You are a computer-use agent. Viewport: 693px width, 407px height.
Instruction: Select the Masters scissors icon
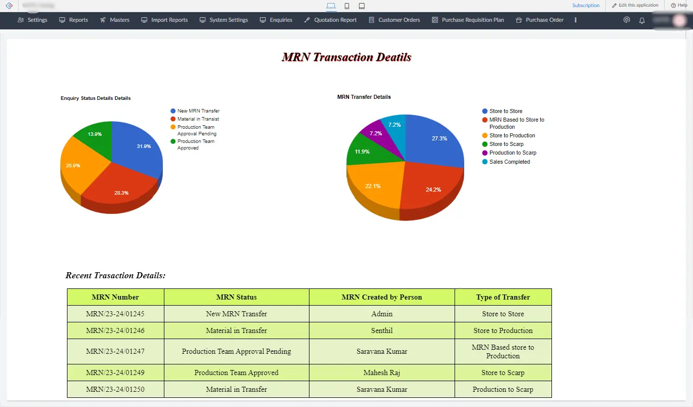point(102,20)
